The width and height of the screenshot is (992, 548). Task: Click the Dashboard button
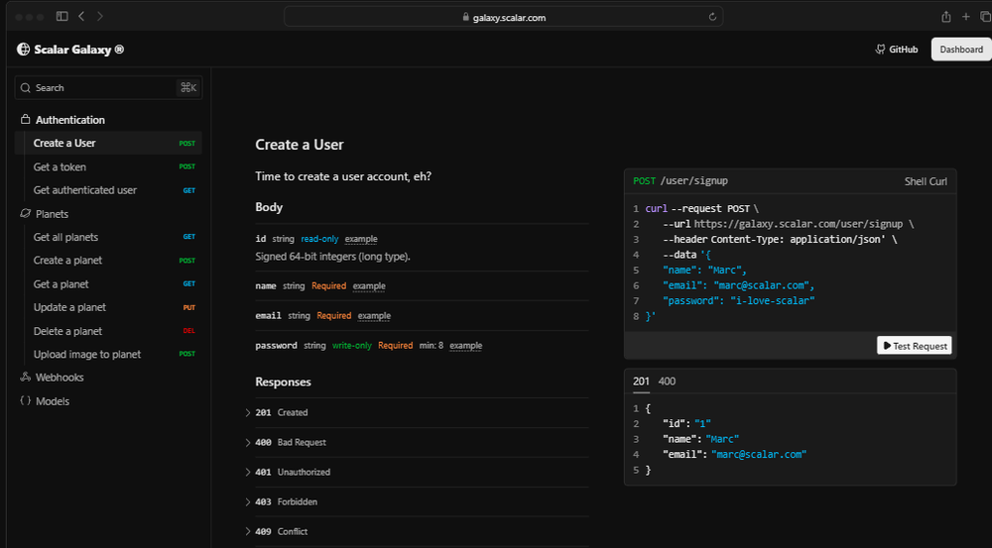(x=961, y=50)
